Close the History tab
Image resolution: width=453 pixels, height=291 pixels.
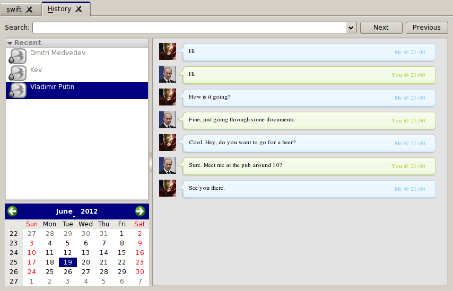tap(79, 9)
